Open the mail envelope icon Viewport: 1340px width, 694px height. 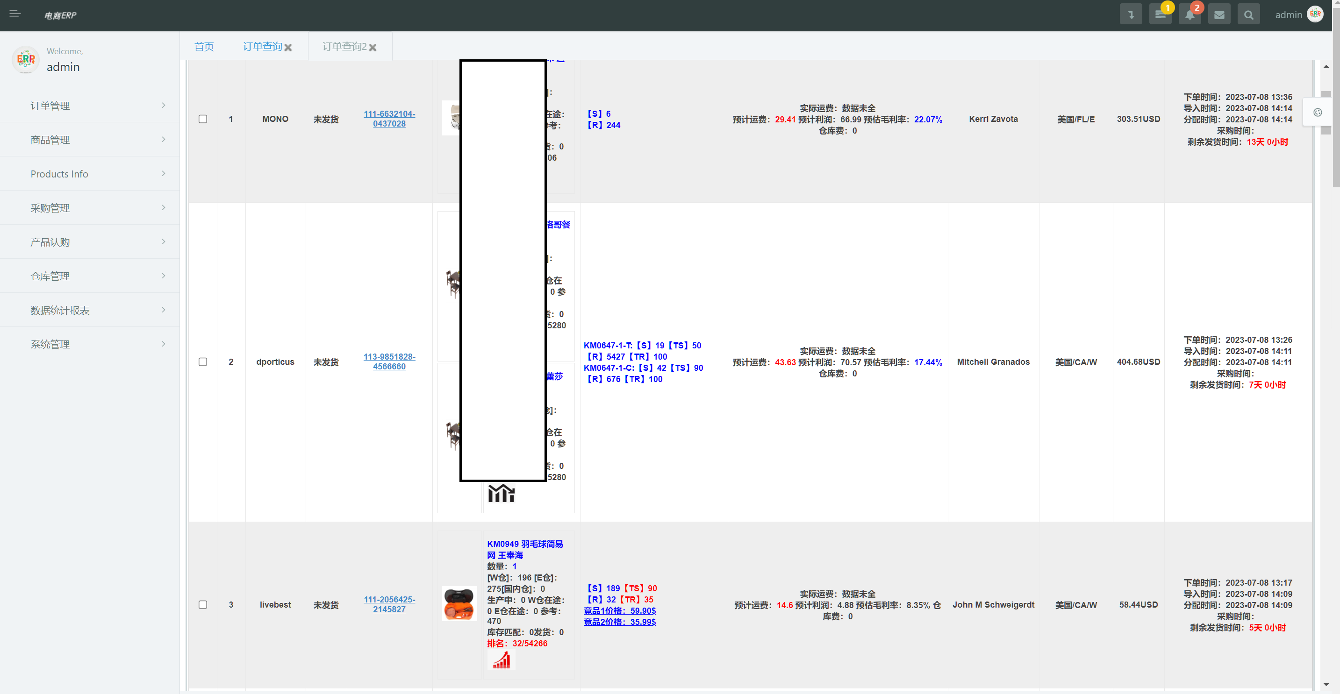1219,14
